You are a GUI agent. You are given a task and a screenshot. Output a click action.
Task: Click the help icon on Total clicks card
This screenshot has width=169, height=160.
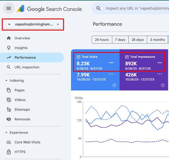[x=114, y=85]
